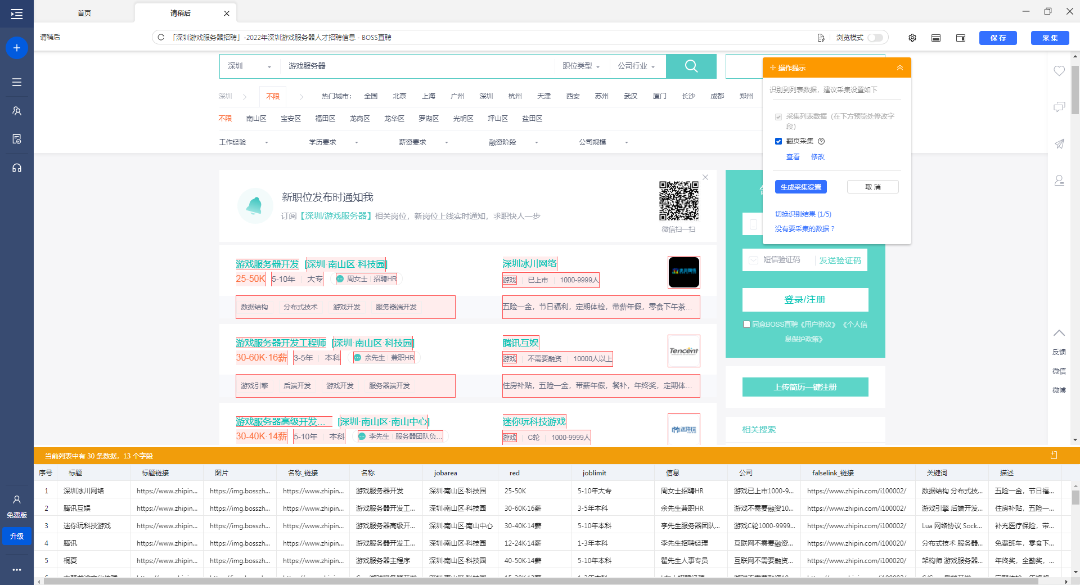
Task: Click 登录/注册 button
Action: point(805,300)
